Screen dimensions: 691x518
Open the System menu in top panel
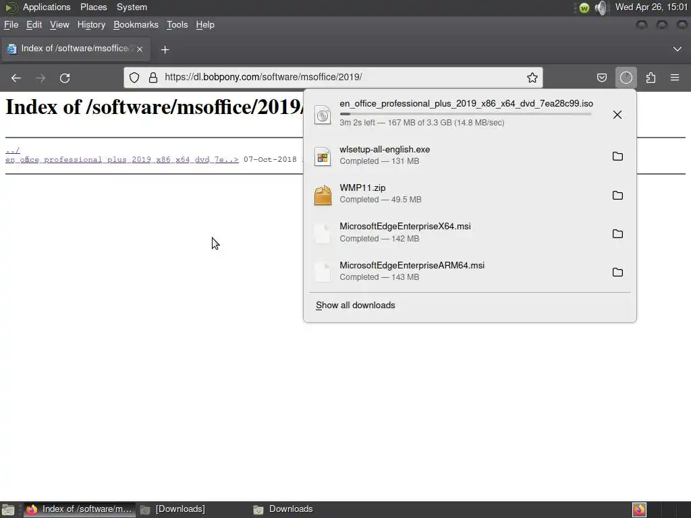(132, 7)
